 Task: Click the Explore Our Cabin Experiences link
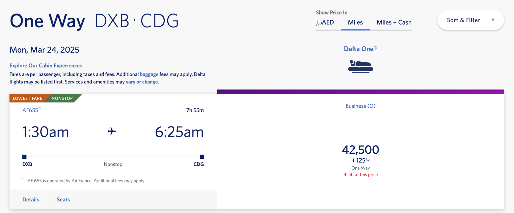pyautogui.click(x=45, y=65)
